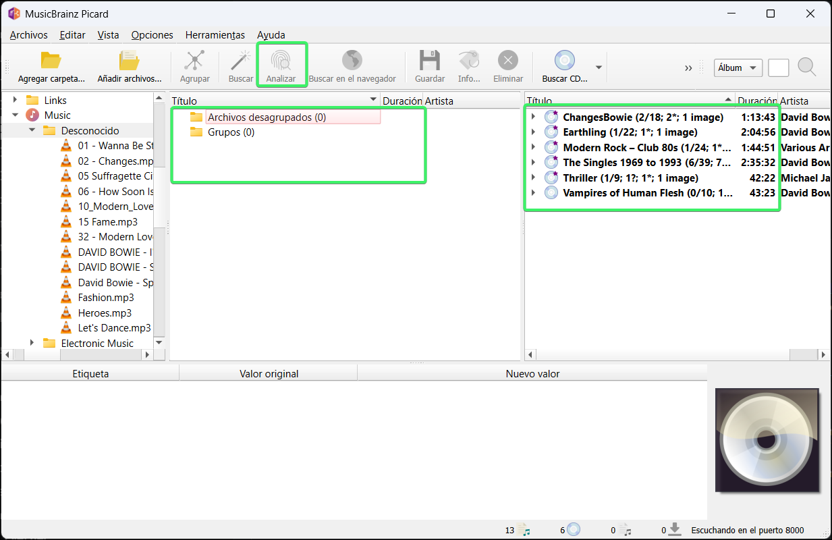Click 'Escuchando en el puerto 8000' status text
Screen dimensions: 832x540
coord(748,531)
